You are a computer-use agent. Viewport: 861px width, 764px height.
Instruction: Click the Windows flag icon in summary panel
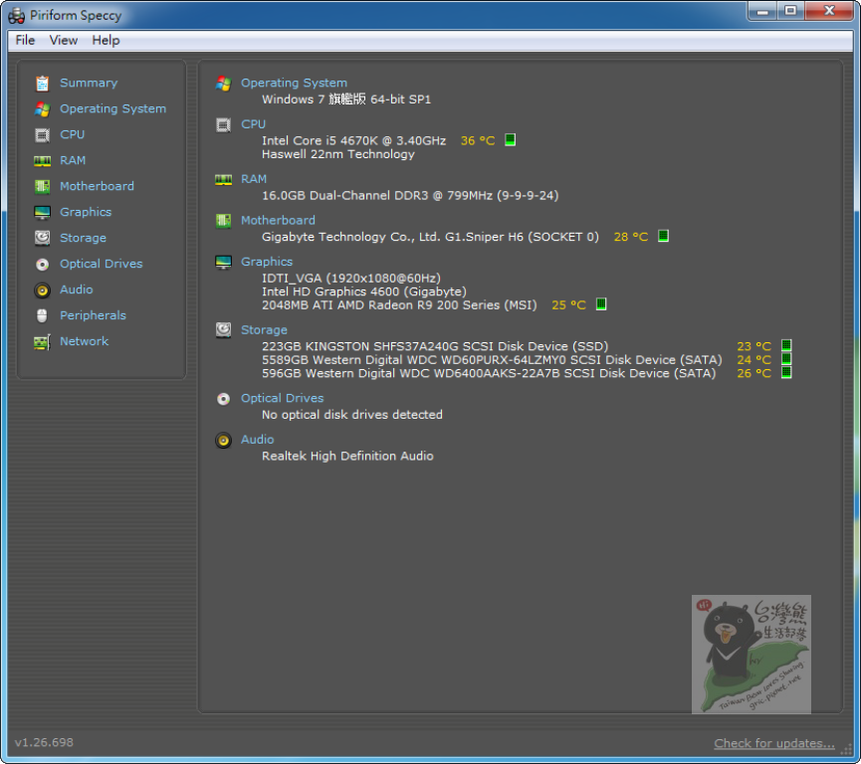224,83
